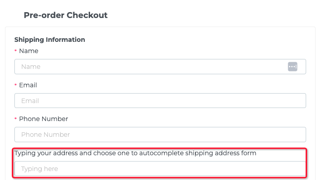Viewport: 321px width, 180px height.
Task: Click the Phone Number field label
Action: click(x=43, y=119)
